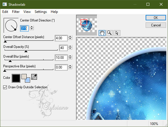
Task: Click the Perspective Blur slider handle
Action: pyautogui.click(x=5, y=71)
